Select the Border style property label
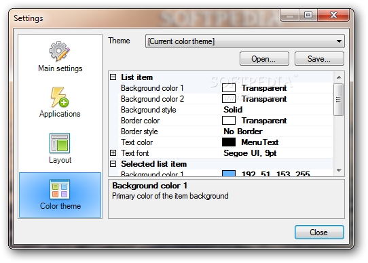The height and width of the screenshot is (263, 368). point(139,131)
